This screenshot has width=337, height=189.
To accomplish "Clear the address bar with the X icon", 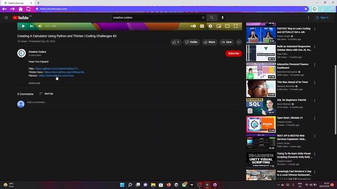I will tap(306, 9).
